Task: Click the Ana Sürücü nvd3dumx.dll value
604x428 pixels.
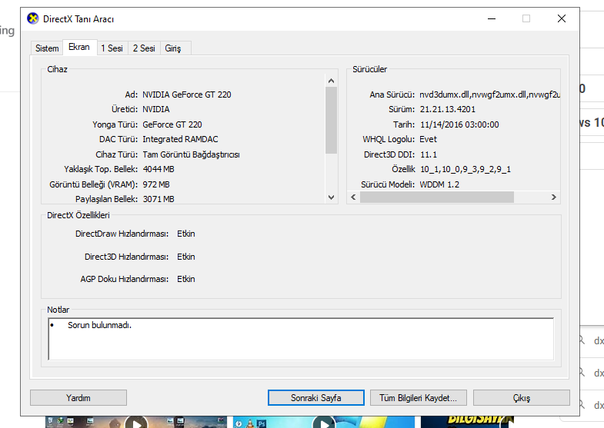Action: (x=489, y=95)
